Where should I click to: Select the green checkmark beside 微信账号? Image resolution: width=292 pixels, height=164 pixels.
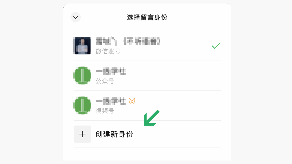[216, 46]
